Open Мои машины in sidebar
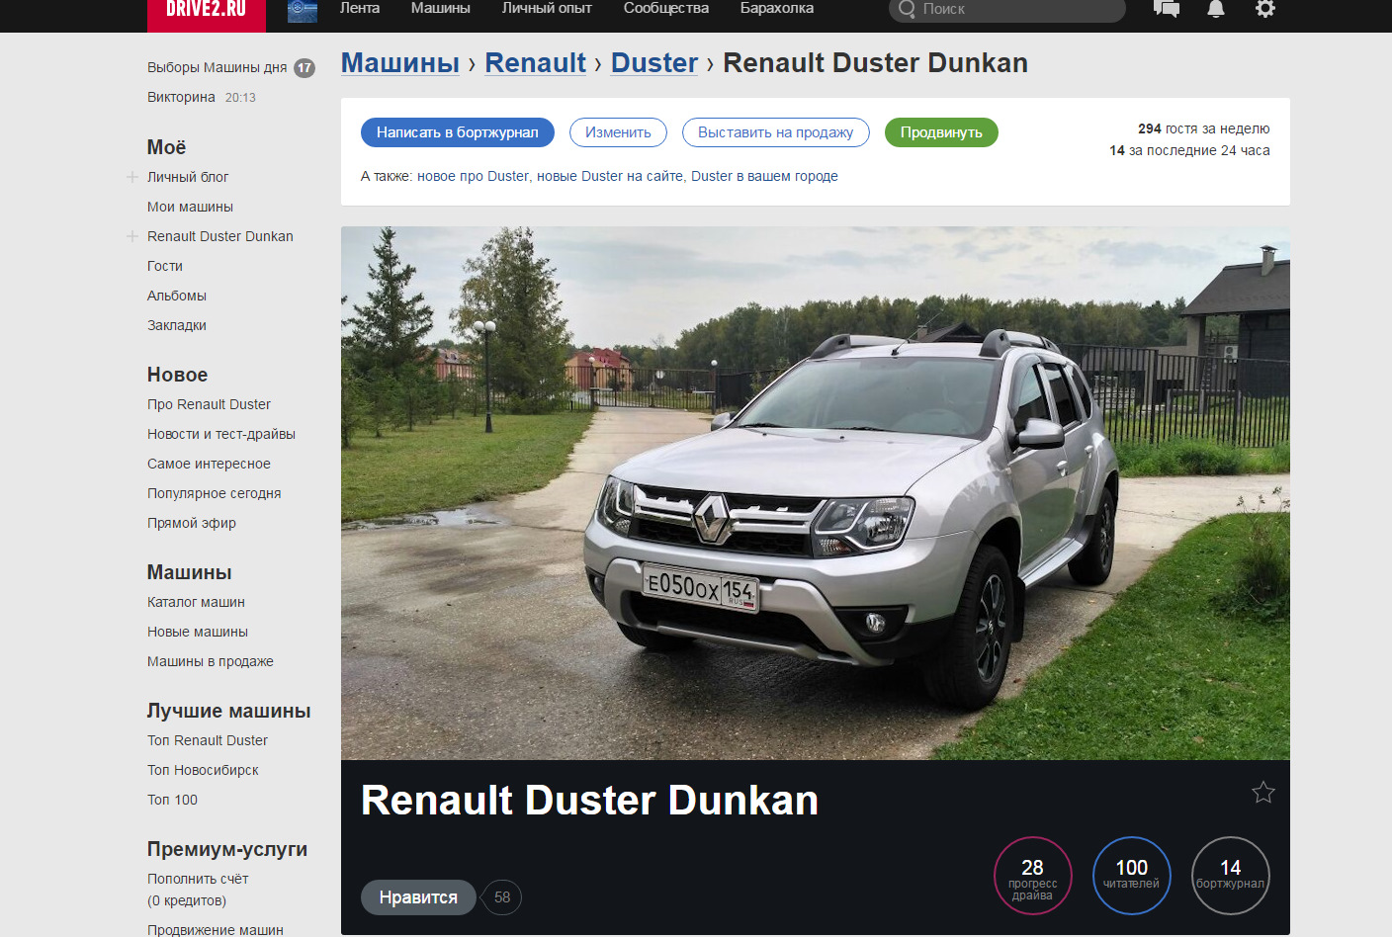The image size is (1392, 937). (x=190, y=207)
